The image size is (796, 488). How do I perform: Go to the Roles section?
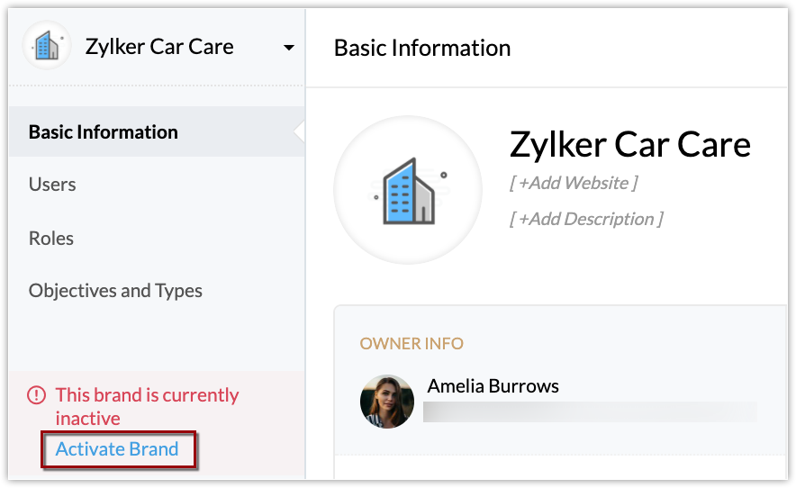(x=51, y=239)
